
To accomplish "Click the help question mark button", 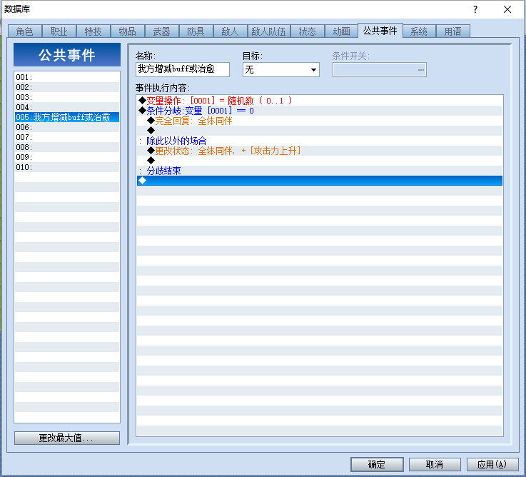I will [475, 9].
